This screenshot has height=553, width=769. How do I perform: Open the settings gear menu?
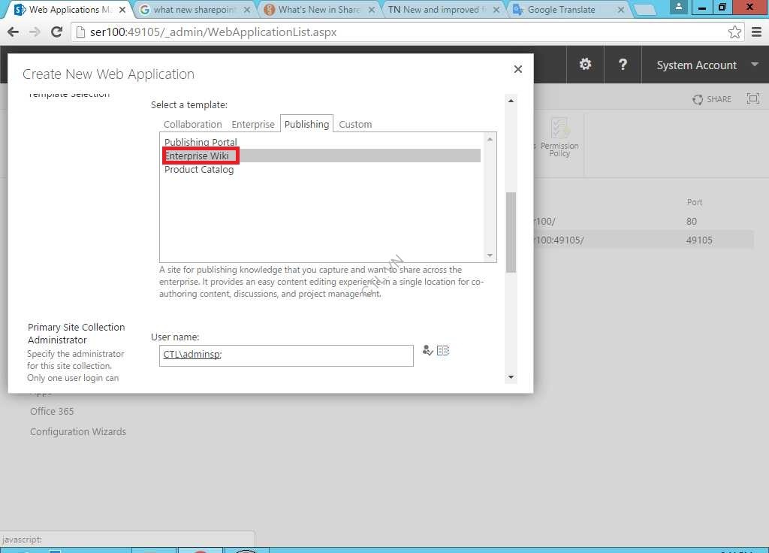pyautogui.click(x=585, y=65)
